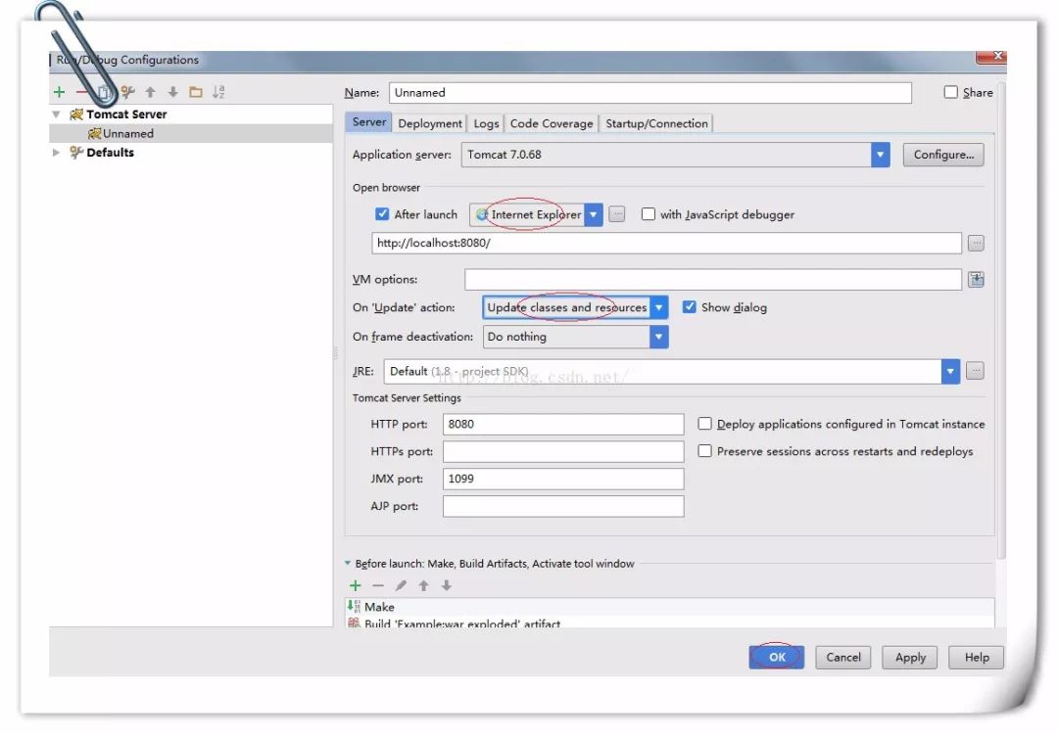Enable with JavaScript debugger checkbox
Image resolution: width=1058 pixels, height=734 pixels.
coord(648,214)
